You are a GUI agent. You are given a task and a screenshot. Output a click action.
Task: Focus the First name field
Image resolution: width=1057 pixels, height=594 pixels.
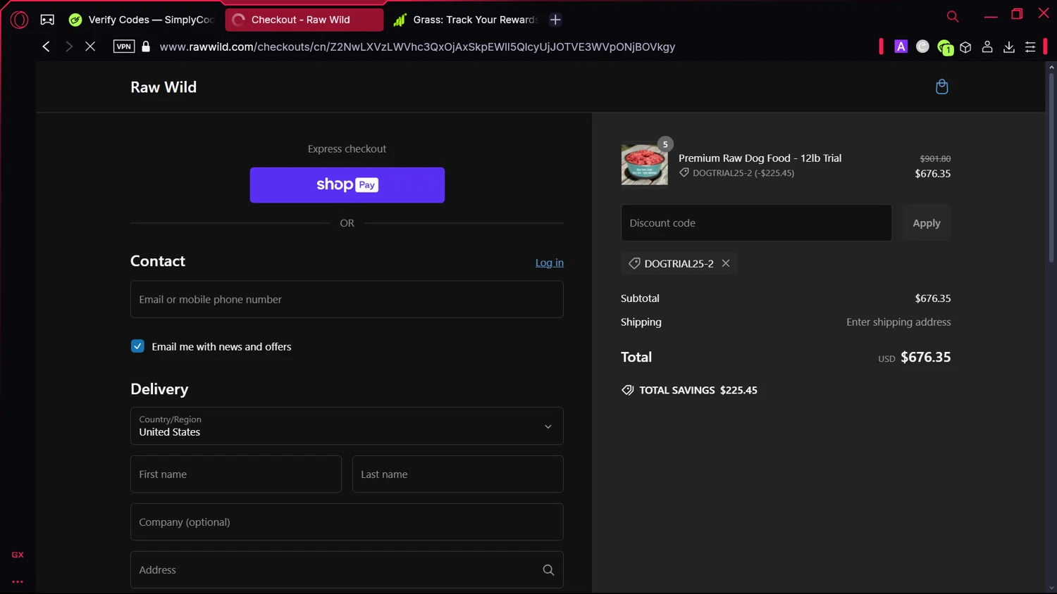[236, 474]
